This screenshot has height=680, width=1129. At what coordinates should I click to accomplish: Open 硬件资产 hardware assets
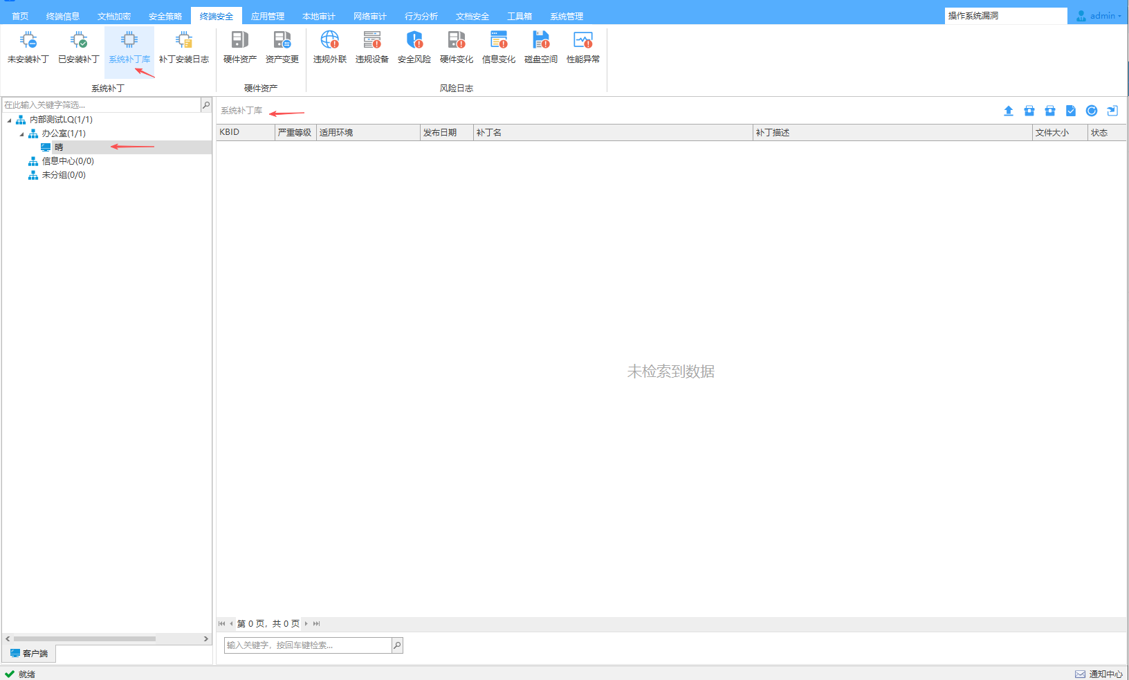tap(239, 47)
